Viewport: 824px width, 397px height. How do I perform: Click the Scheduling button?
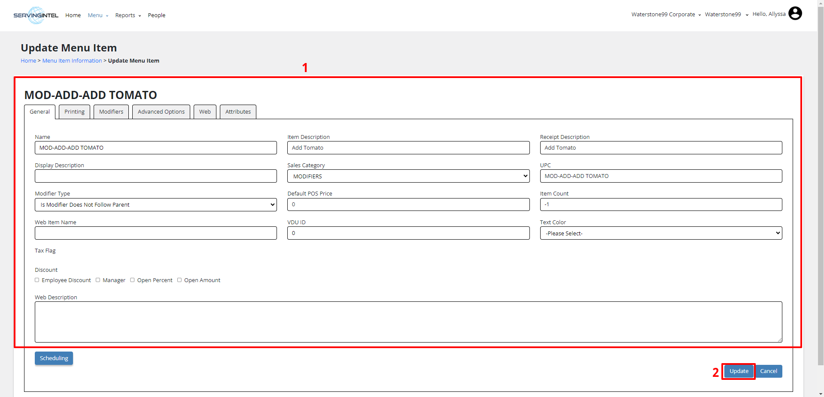pyautogui.click(x=54, y=358)
